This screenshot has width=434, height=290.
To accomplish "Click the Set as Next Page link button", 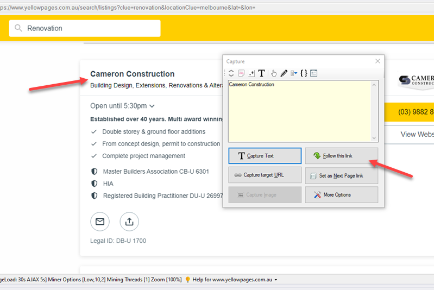I will (x=341, y=175).
